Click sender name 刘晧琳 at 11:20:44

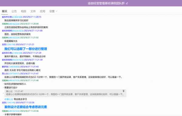click(5, 24)
